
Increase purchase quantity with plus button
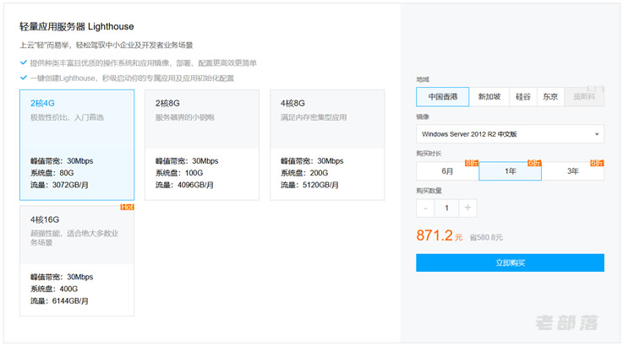(x=467, y=208)
